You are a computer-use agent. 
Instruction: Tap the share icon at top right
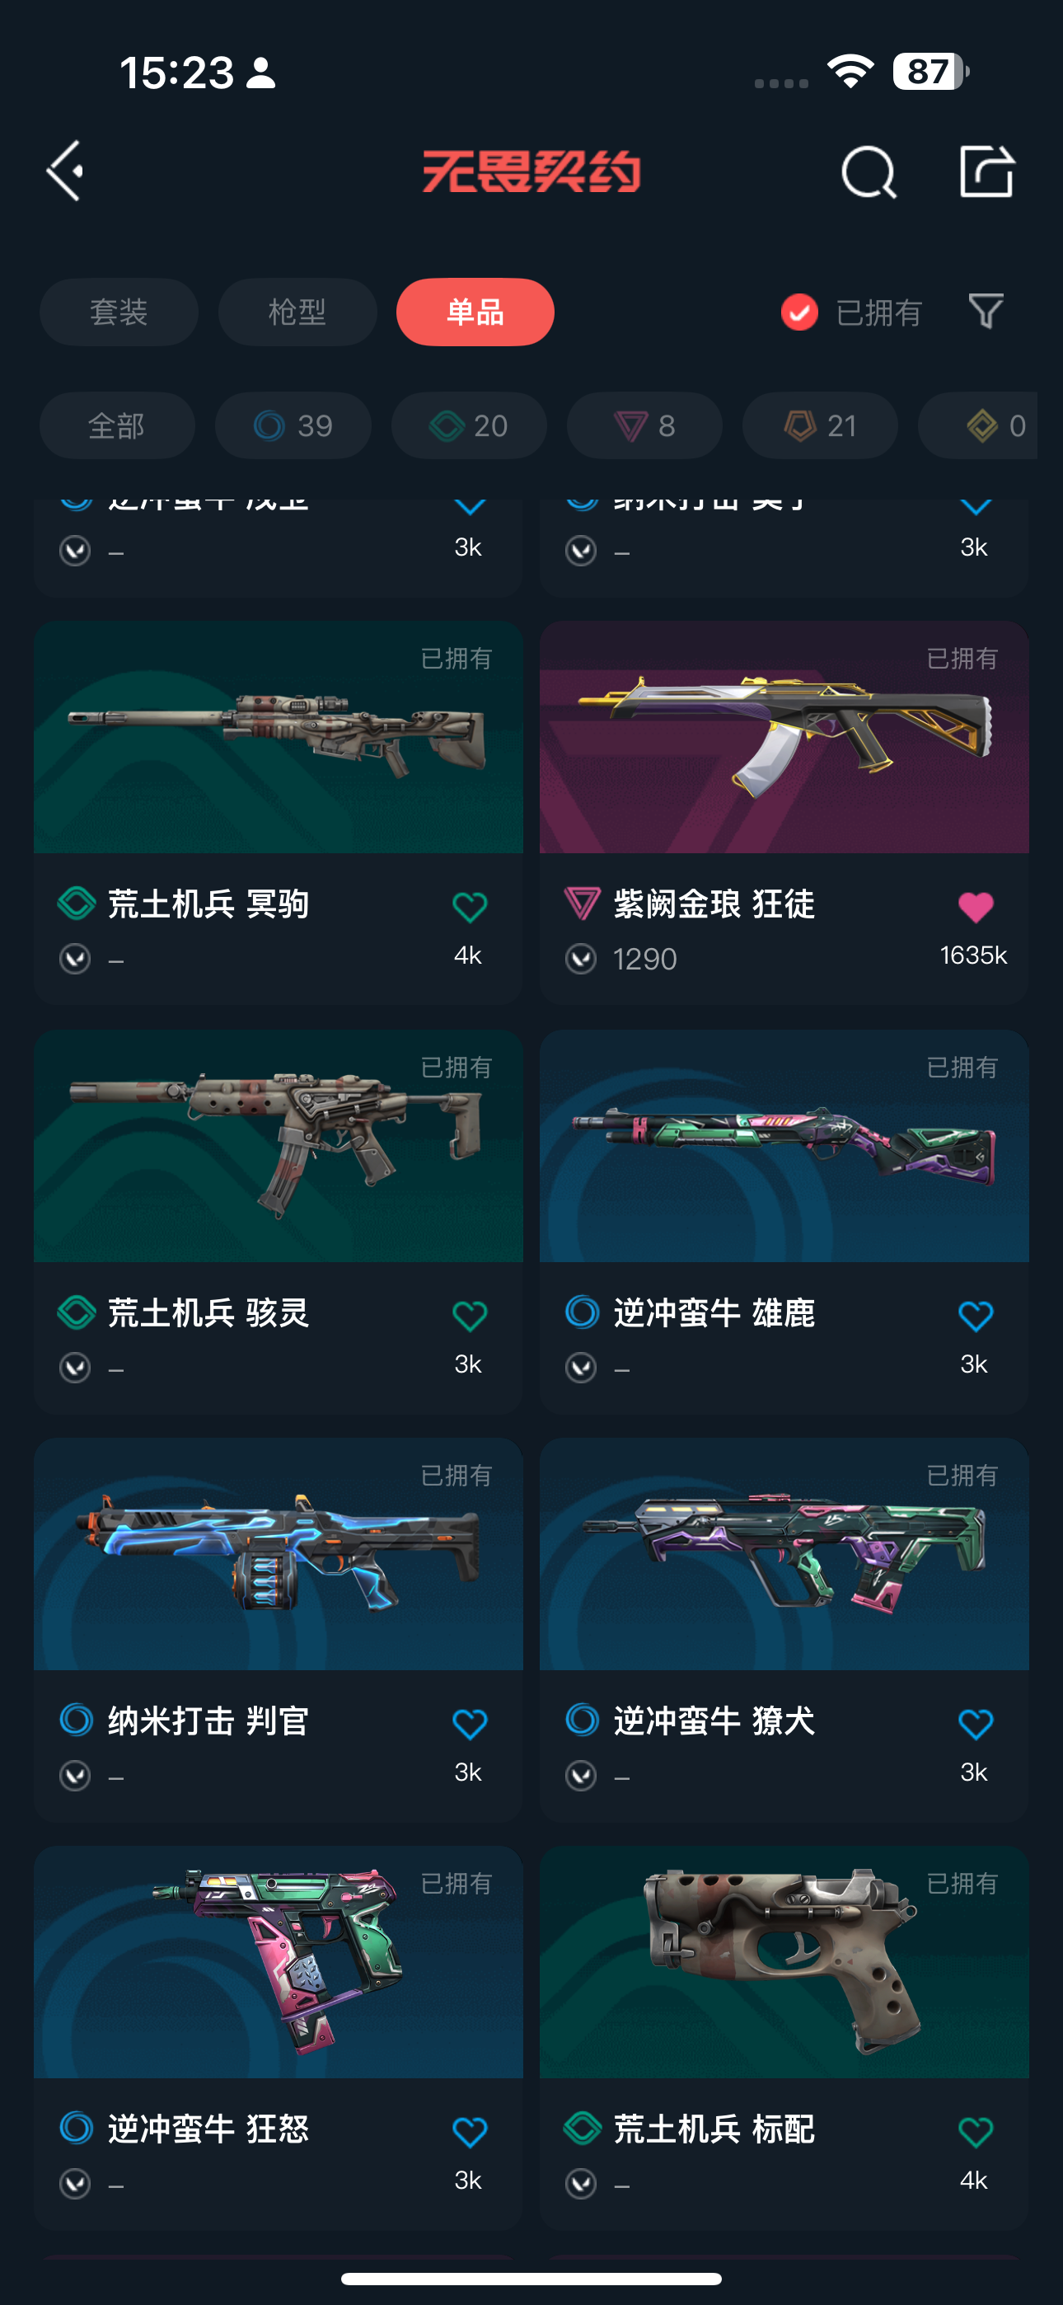pos(987,170)
